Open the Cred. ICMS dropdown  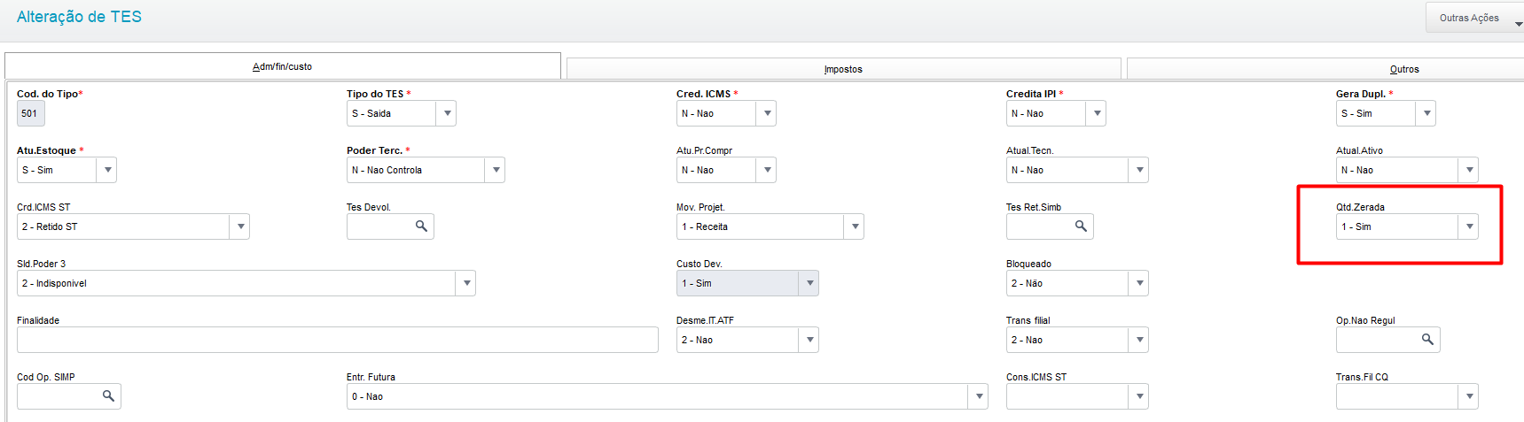click(767, 113)
